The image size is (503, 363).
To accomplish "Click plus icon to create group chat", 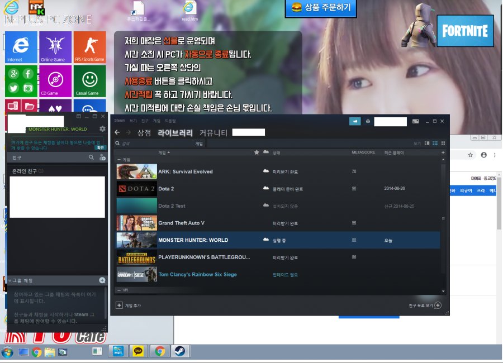I will pos(102,280).
